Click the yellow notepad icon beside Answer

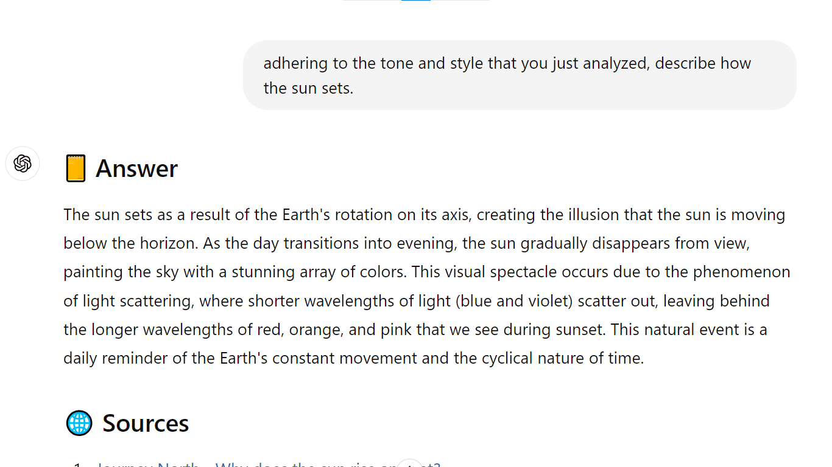click(76, 168)
